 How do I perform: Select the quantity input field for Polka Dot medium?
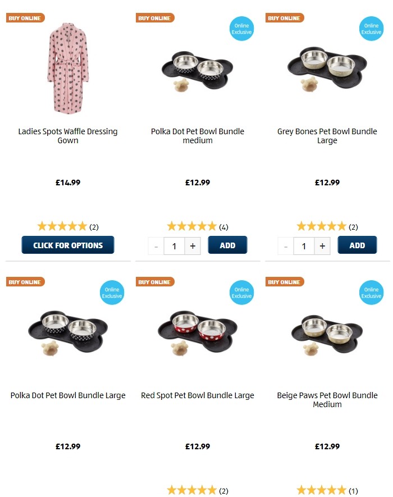pos(174,245)
